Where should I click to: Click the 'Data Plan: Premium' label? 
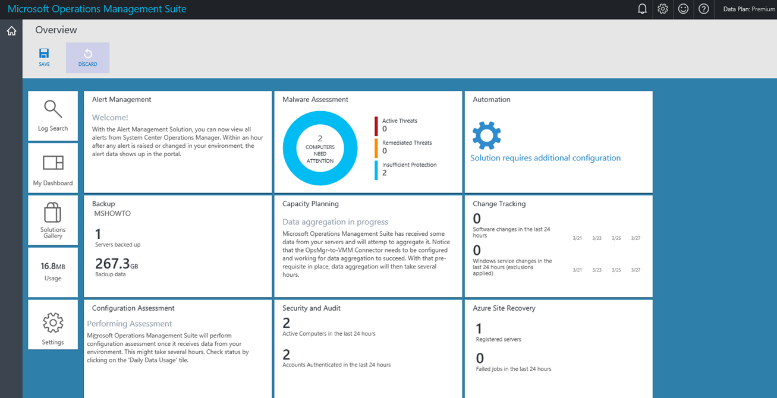[x=749, y=9]
